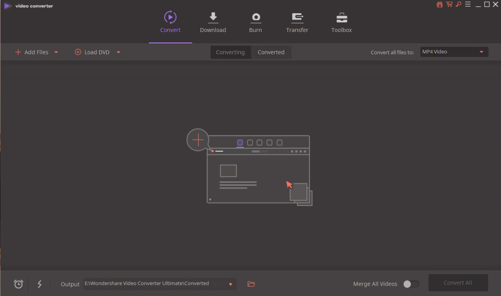Expand the Load DVD dropdown arrow

(x=119, y=52)
